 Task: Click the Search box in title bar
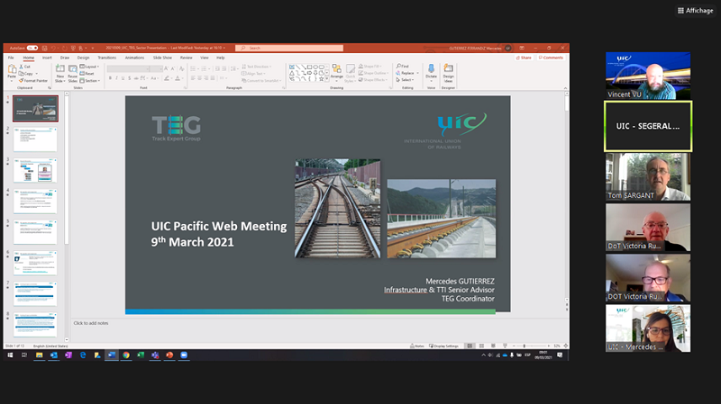click(x=289, y=48)
